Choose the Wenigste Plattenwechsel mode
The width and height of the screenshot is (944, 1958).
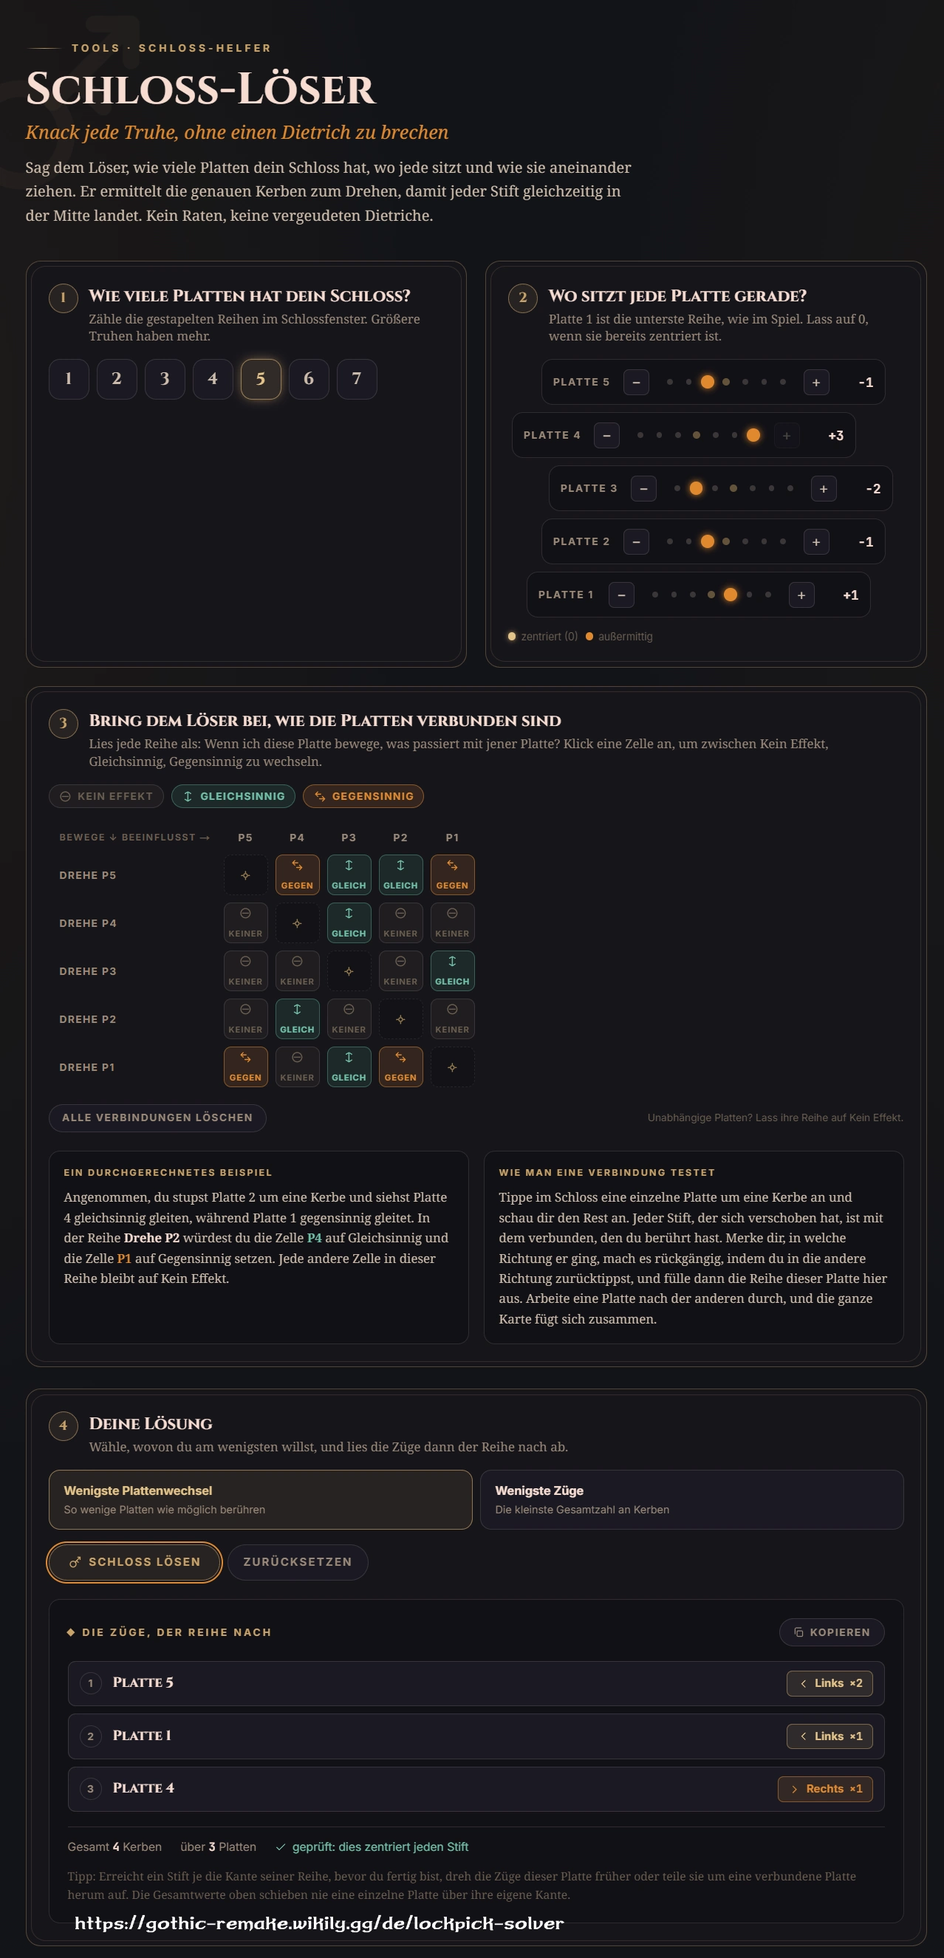260,1499
